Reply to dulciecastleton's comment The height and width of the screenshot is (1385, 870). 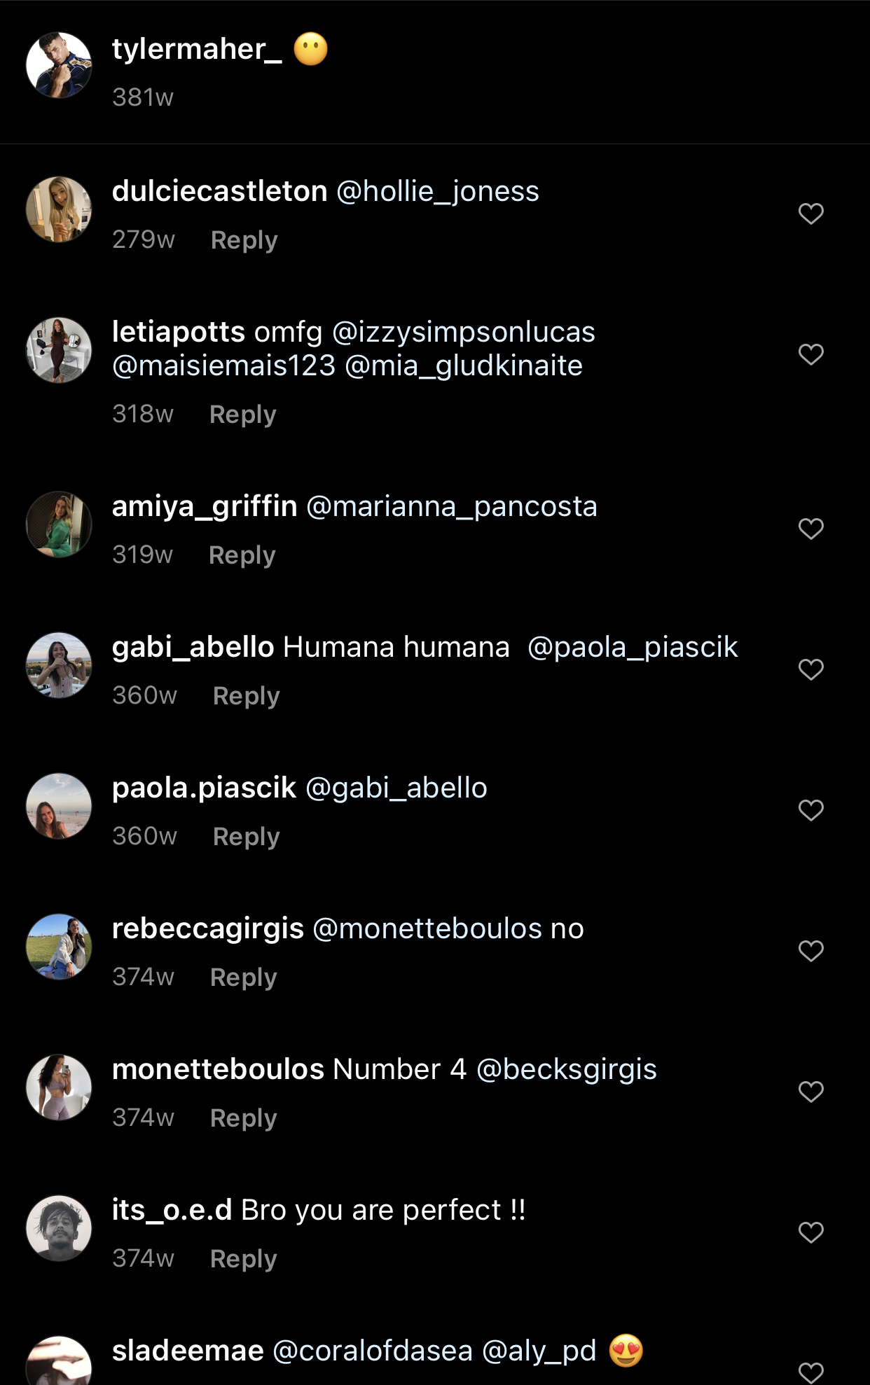(243, 239)
